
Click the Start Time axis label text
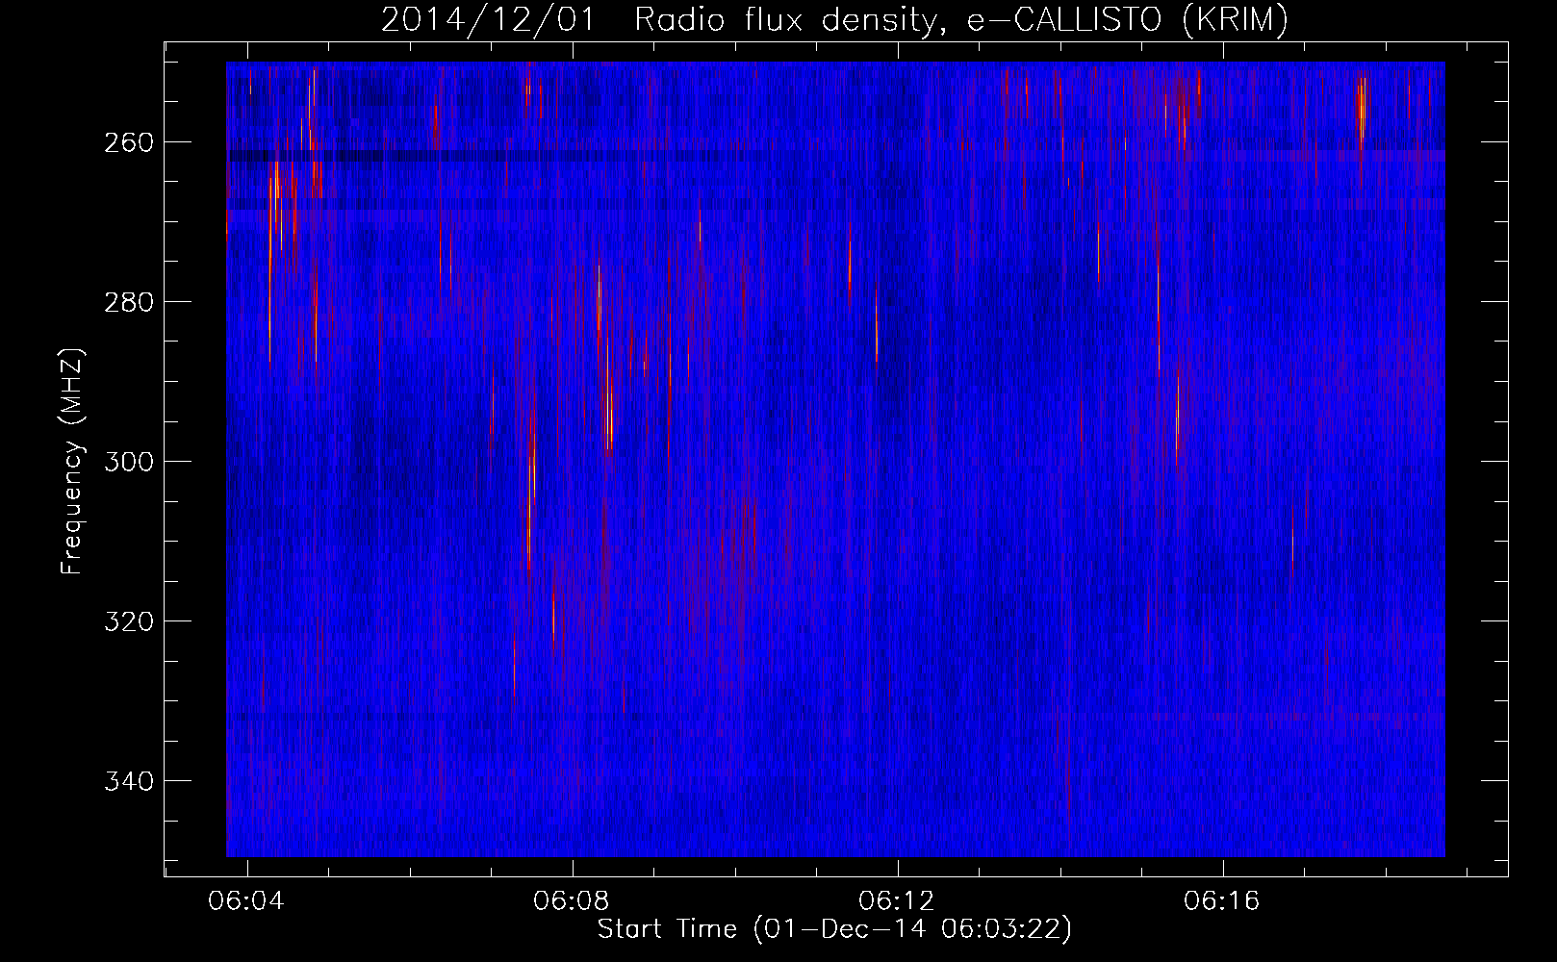834,929
